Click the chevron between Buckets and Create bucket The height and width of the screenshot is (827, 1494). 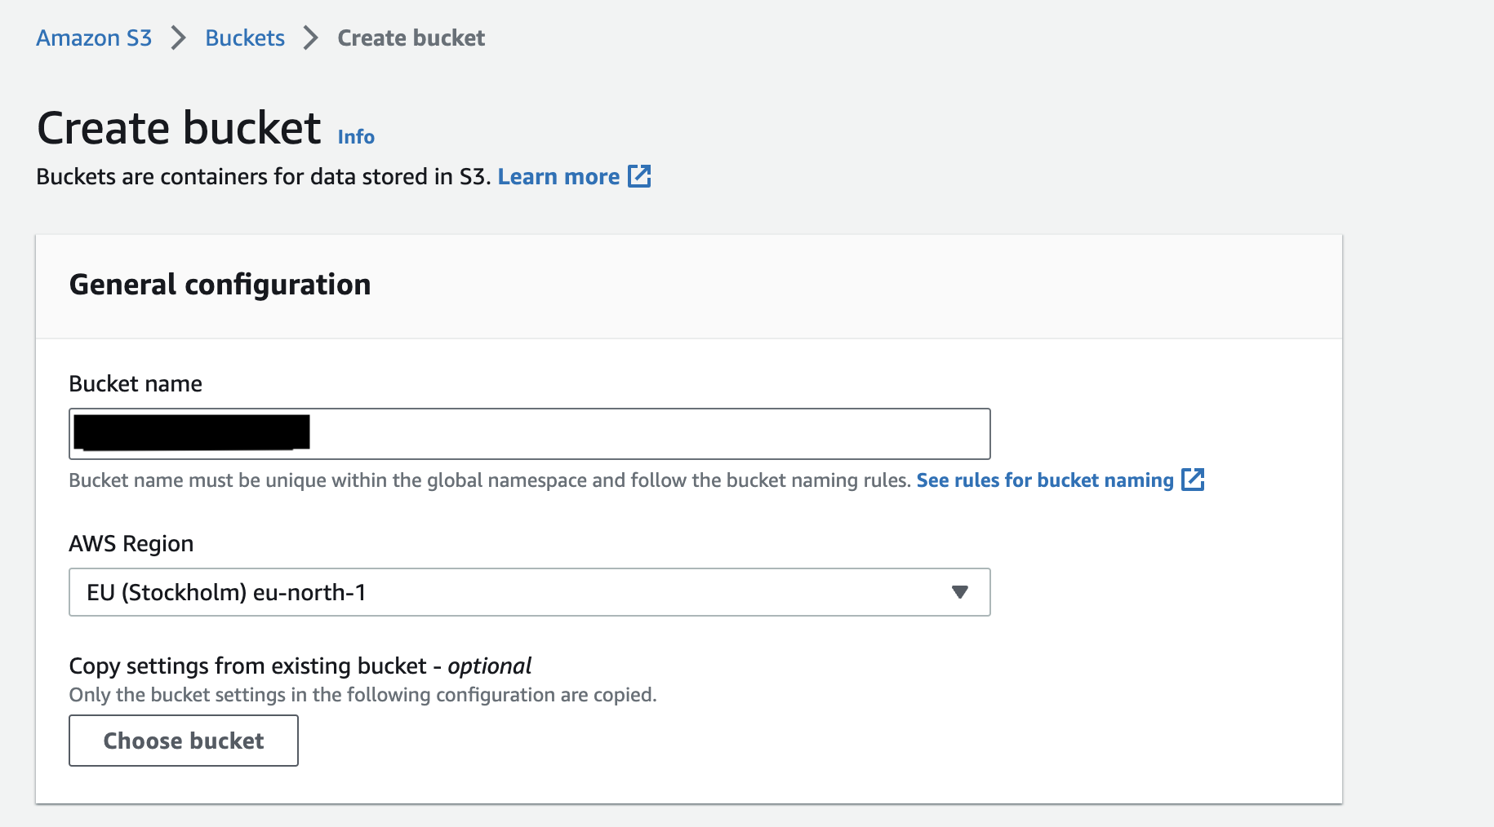[311, 38]
